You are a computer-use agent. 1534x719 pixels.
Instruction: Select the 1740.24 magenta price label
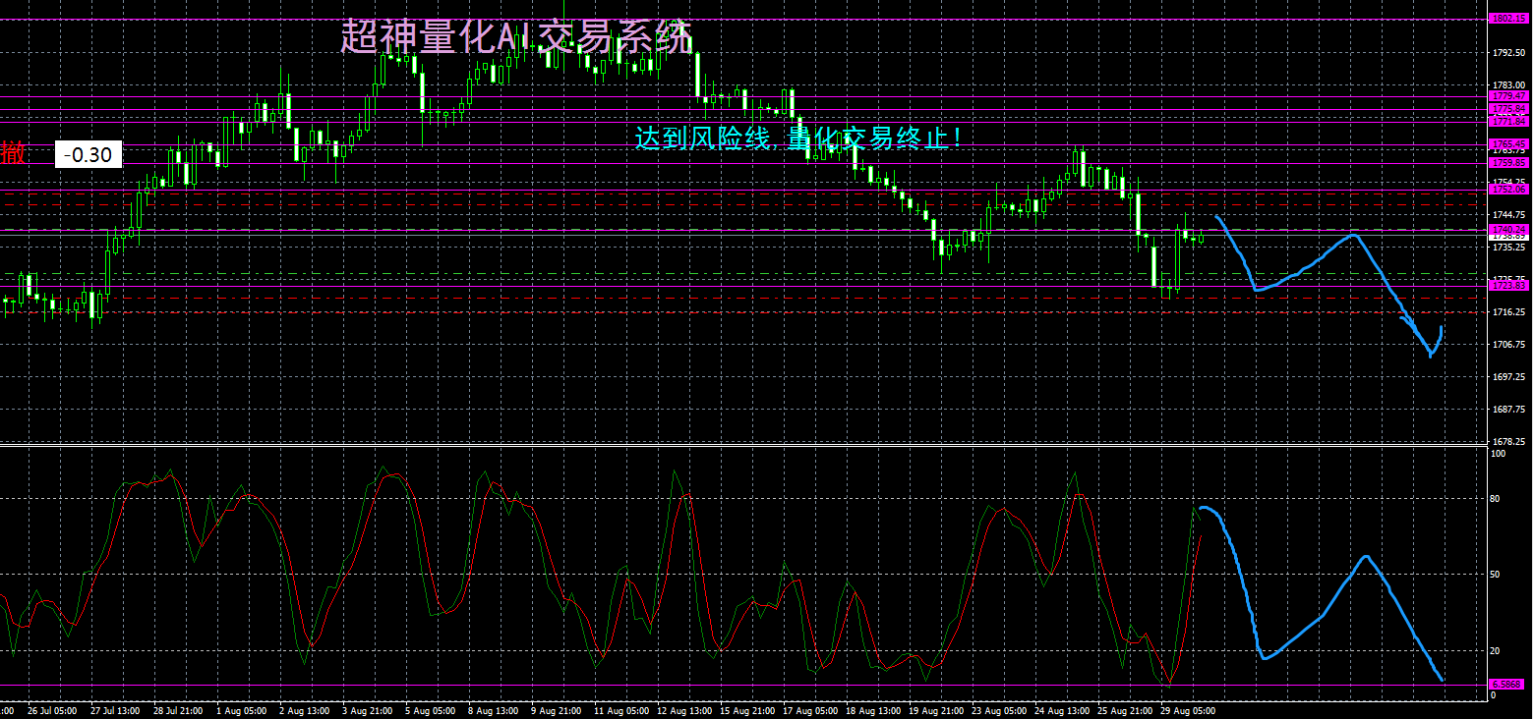point(1508,229)
